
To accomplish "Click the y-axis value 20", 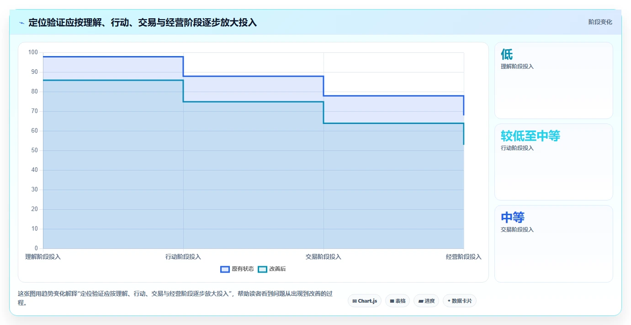I will coord(34,209).
